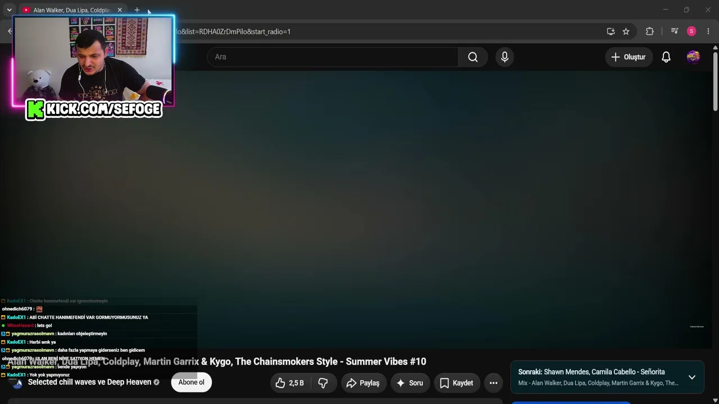This screenshot has width=719, height=404.
Task: Open the Chrome extensions puzzle icon
Action: (x=650, y=31)
